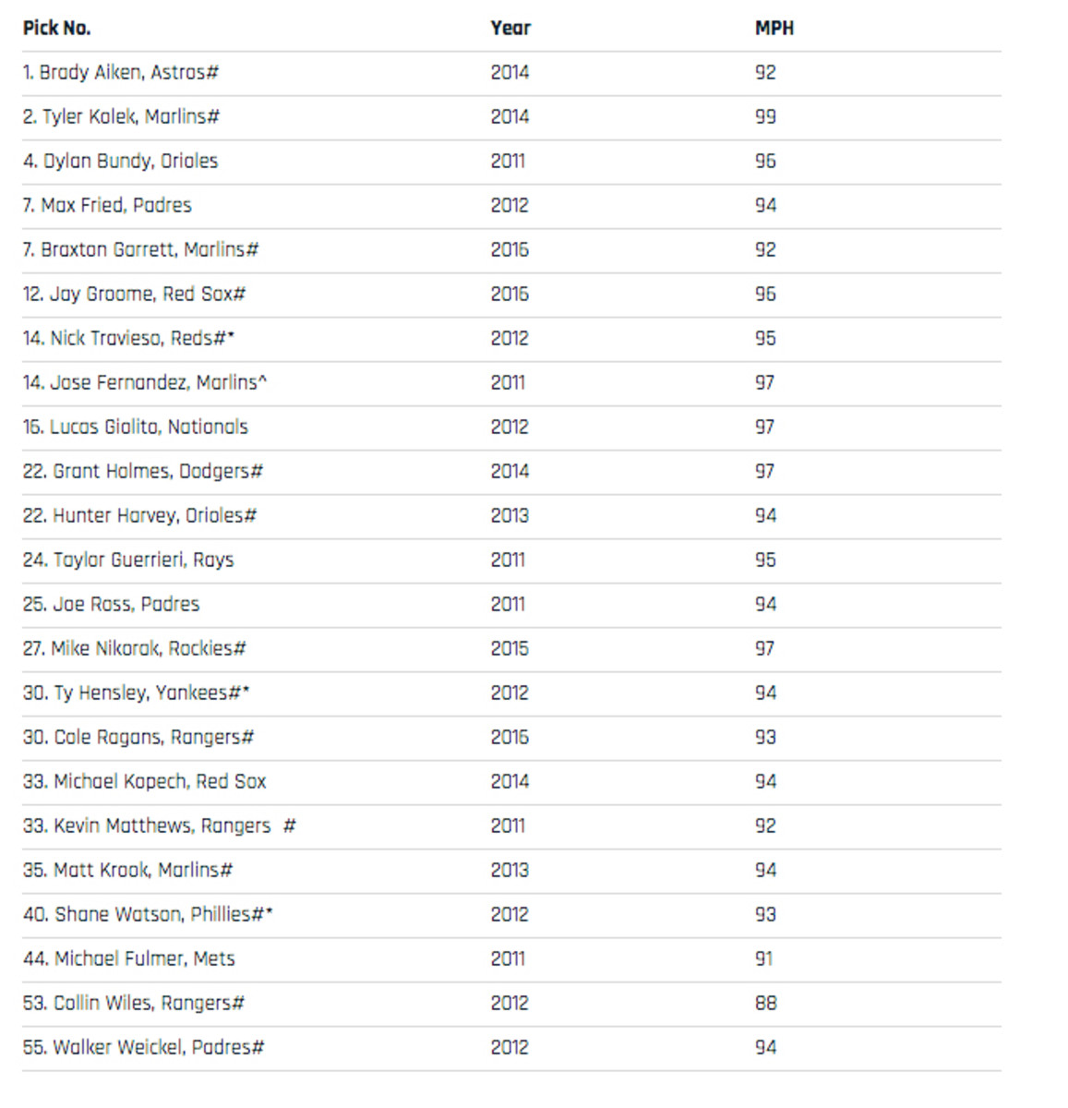
Task: Click Jay Groome, Red Sox entry
Action: pos(134,294)
